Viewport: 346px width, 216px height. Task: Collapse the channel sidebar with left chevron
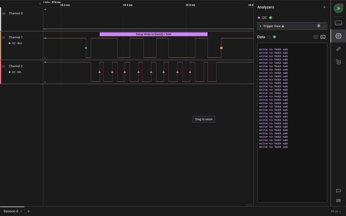(40, 3)
